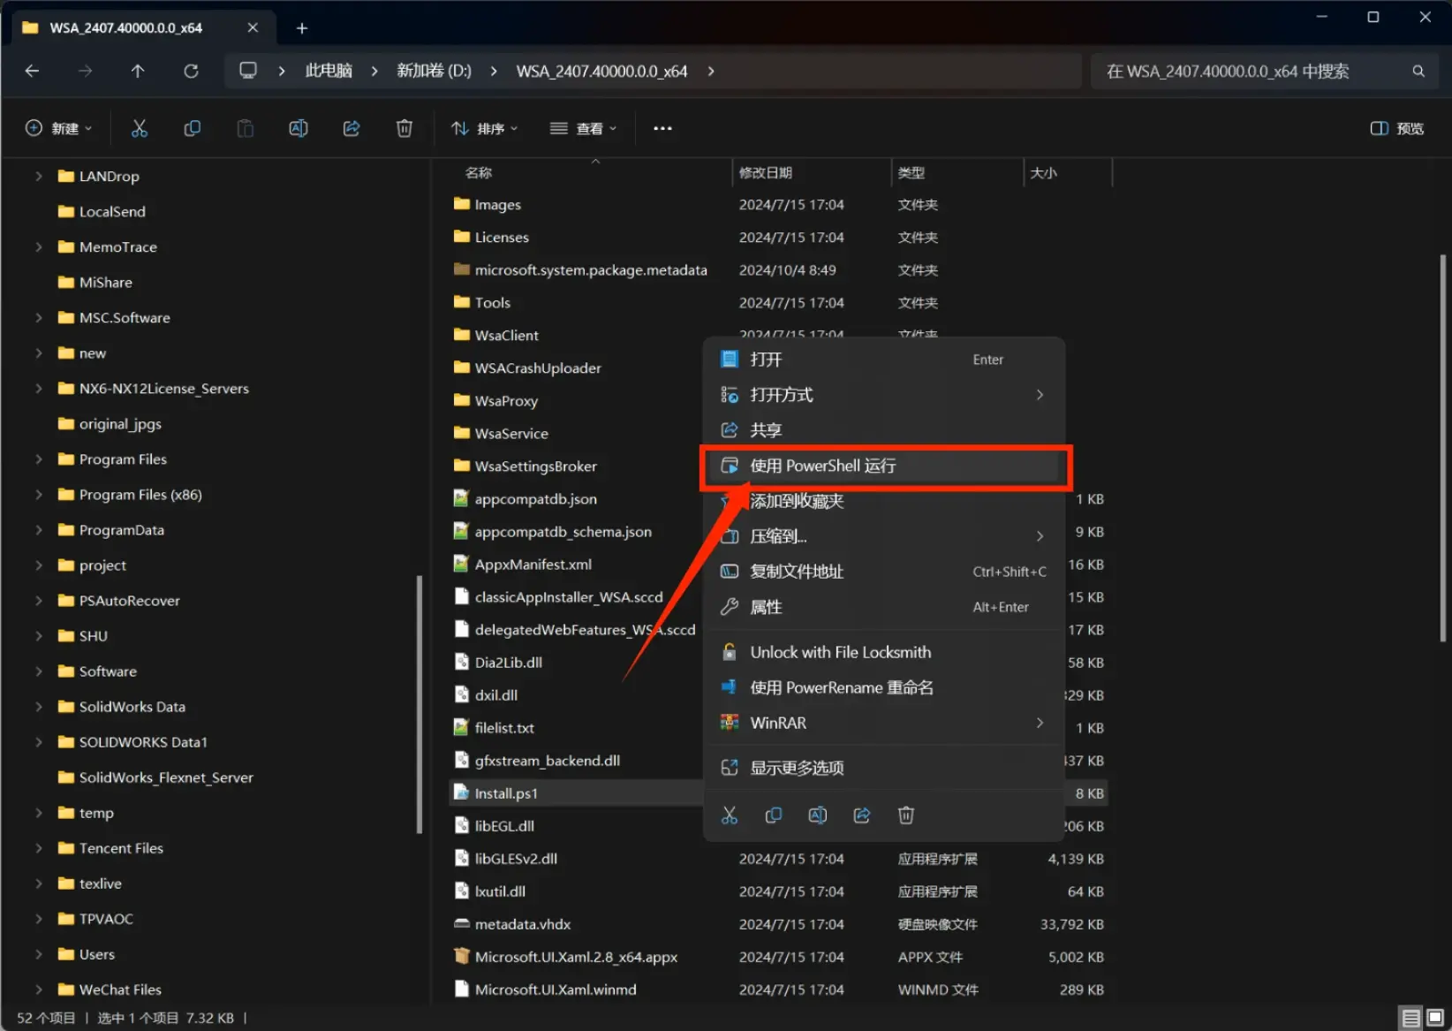Open the WinRAR submenu

[883, 723]
